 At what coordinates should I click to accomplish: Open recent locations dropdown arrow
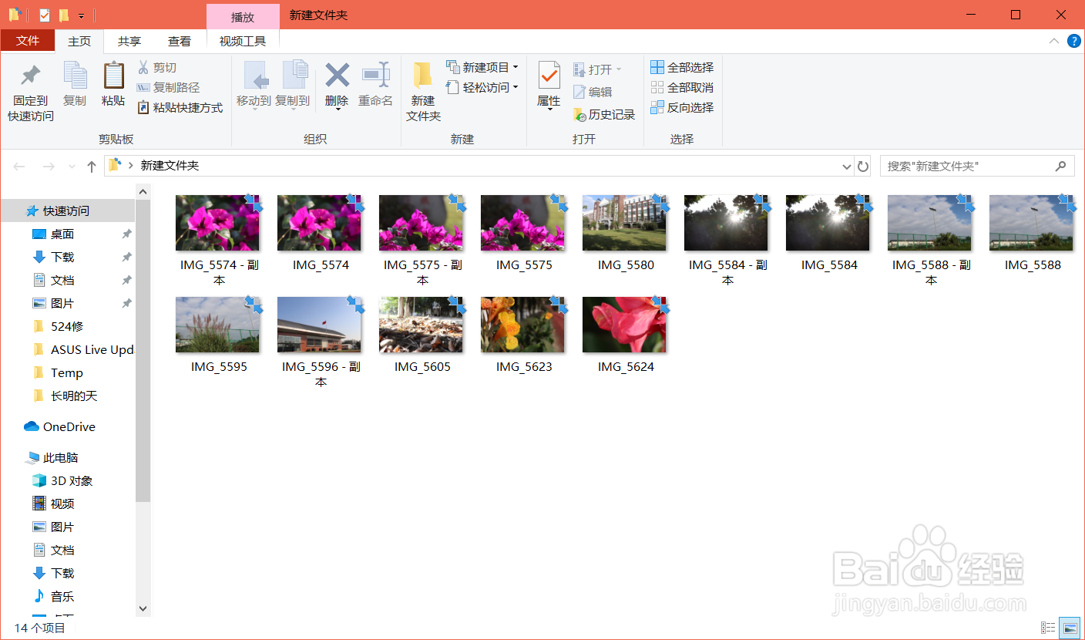pyautogui.click(x=72, y=167)
